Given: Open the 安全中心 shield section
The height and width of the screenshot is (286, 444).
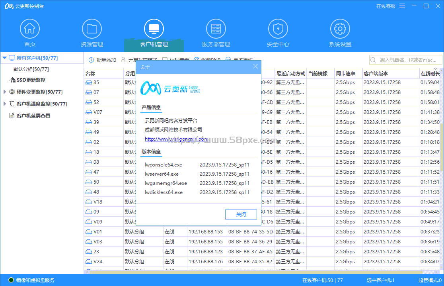Looking at the screenshot, I should coord(278,33).
